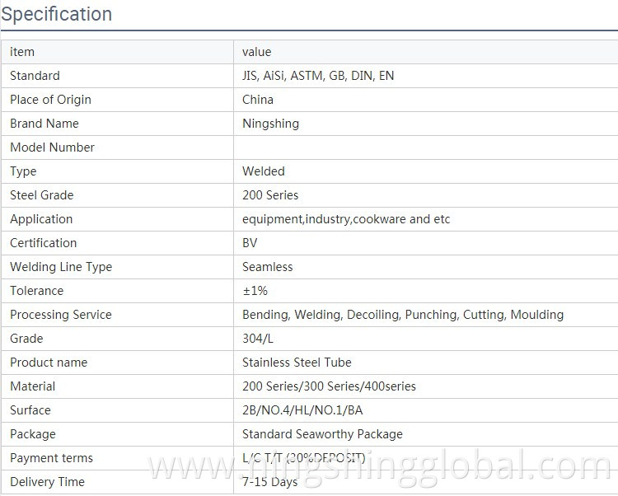Select the 'Standard' row label
618x496 pixels.
point(35,76)
